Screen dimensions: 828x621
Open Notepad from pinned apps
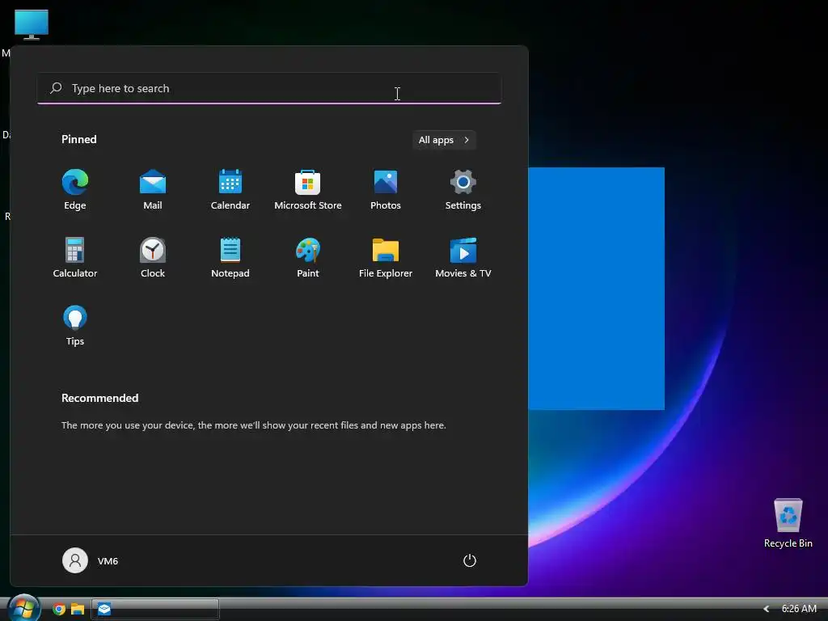pos(230,257)
